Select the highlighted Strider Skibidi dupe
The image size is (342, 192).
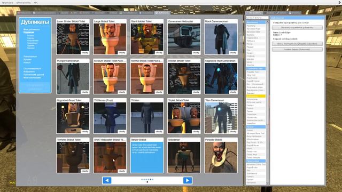click(147, 155)
